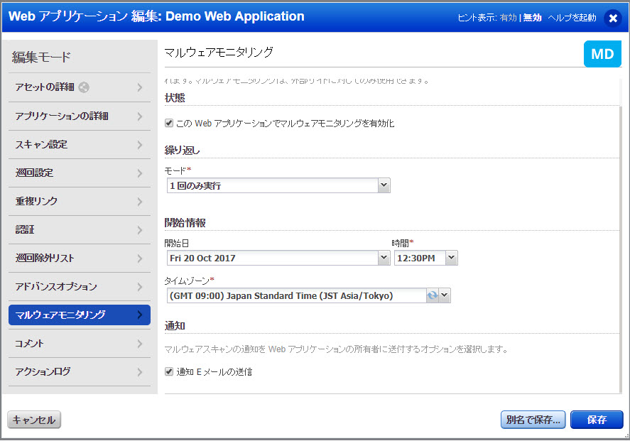Click the 保存 button
Viewport: 630px width, 441px height.
[597, 420]
